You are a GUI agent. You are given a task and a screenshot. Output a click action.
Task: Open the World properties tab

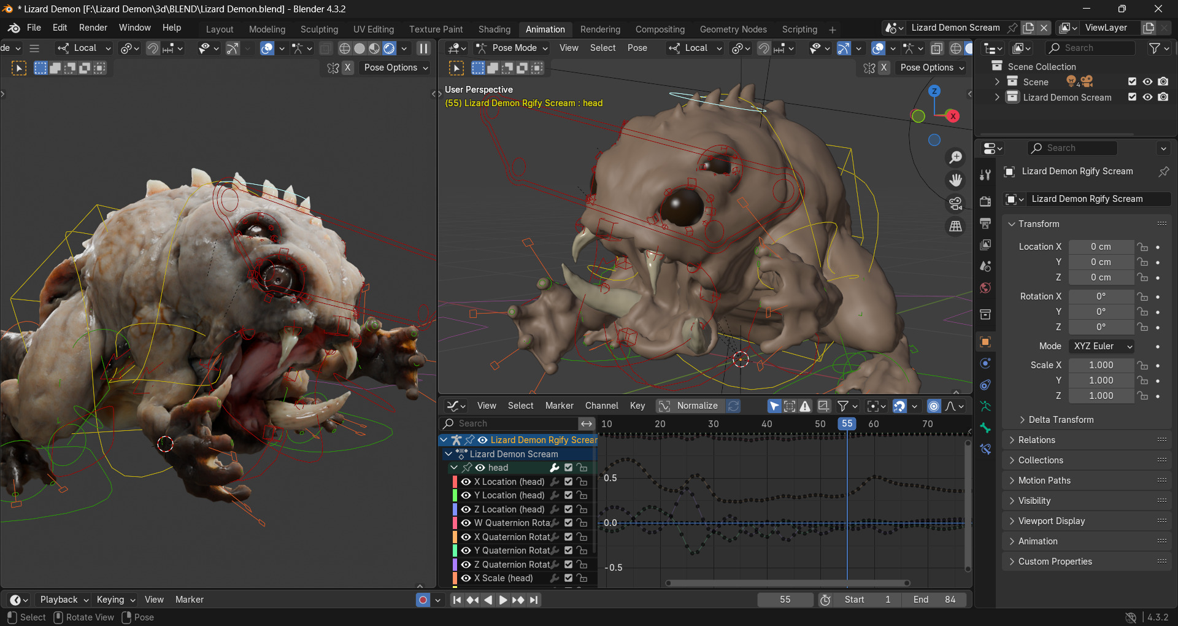(985, 288)
